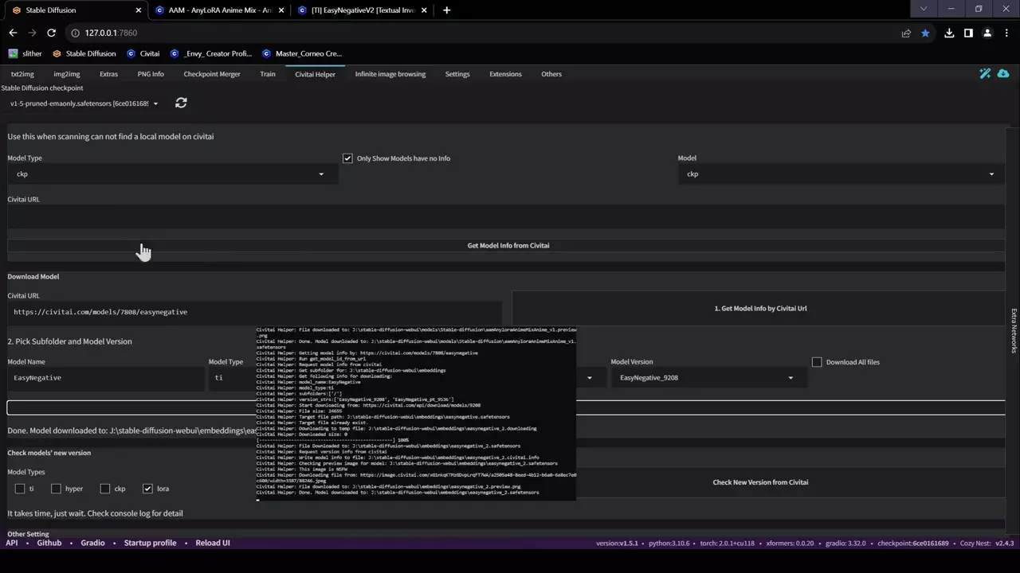Click the refresh checkpoint list icon
The width and height of the screenshot is (1020, 573).
[181, 103]
